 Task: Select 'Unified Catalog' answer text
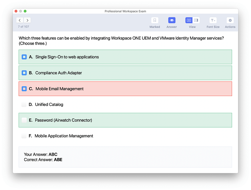(49, 104)
